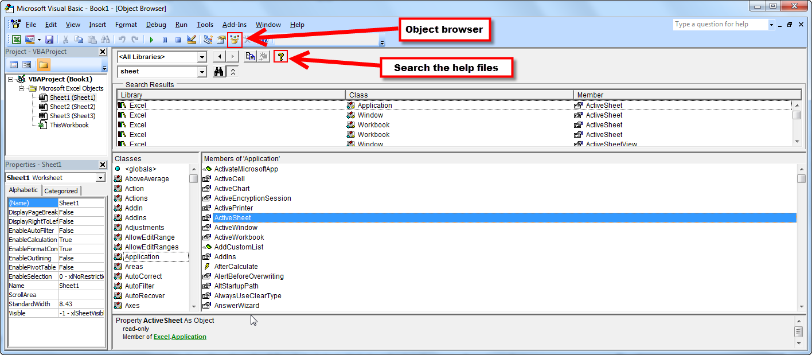
Task: Click the Cut scissors icon
Action: (65, 40)
